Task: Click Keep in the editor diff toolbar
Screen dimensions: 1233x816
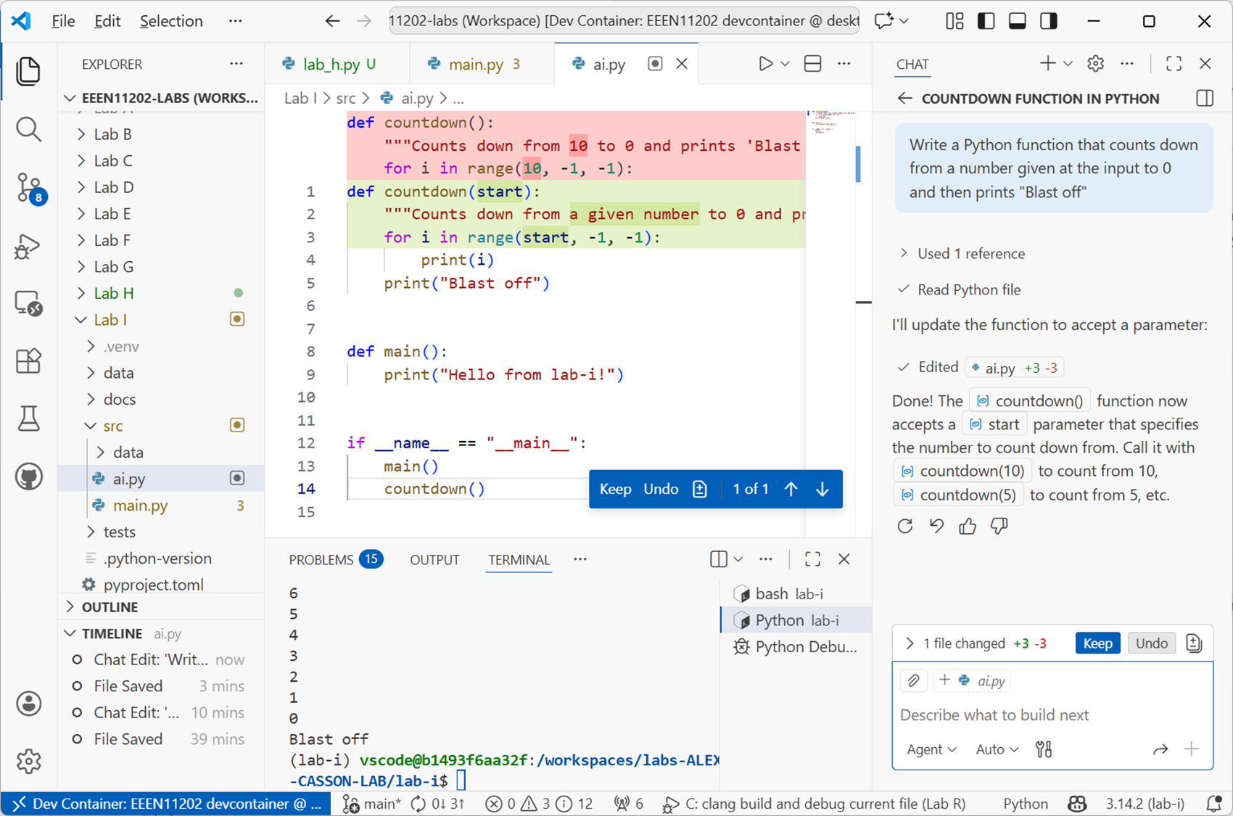Action: pos(615,489)
